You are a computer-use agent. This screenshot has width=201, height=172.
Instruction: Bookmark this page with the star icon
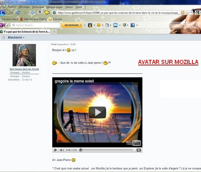pos(187,13)
